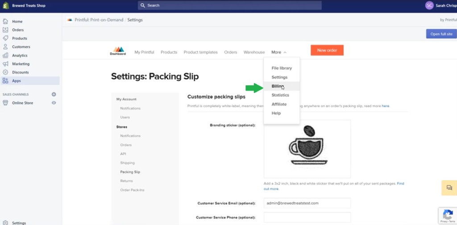Select File library from More menu
Image resolution: width=457 pixels, height=225 pixels.
(x=282, y=68)
